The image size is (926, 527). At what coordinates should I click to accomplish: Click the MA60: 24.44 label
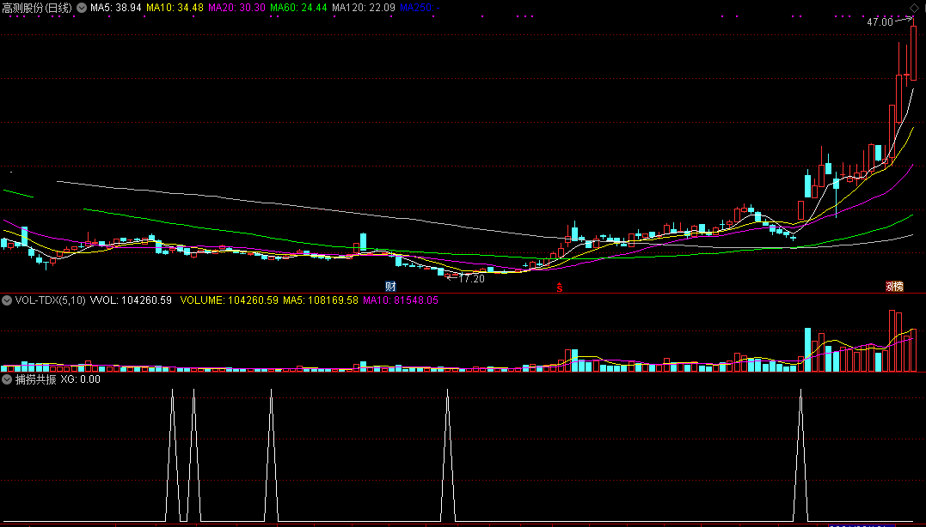(x=298, y=8)
